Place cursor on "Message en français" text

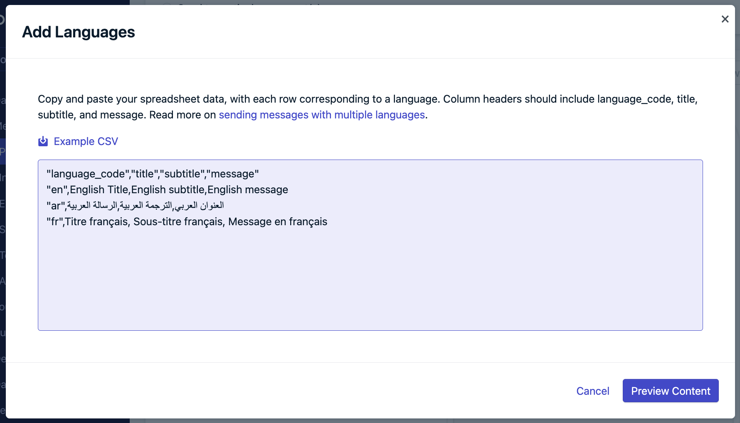[278, 222]
